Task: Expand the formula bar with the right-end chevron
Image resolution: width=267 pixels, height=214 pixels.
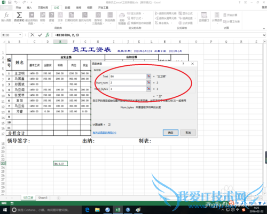Action: tap(264, 35)
